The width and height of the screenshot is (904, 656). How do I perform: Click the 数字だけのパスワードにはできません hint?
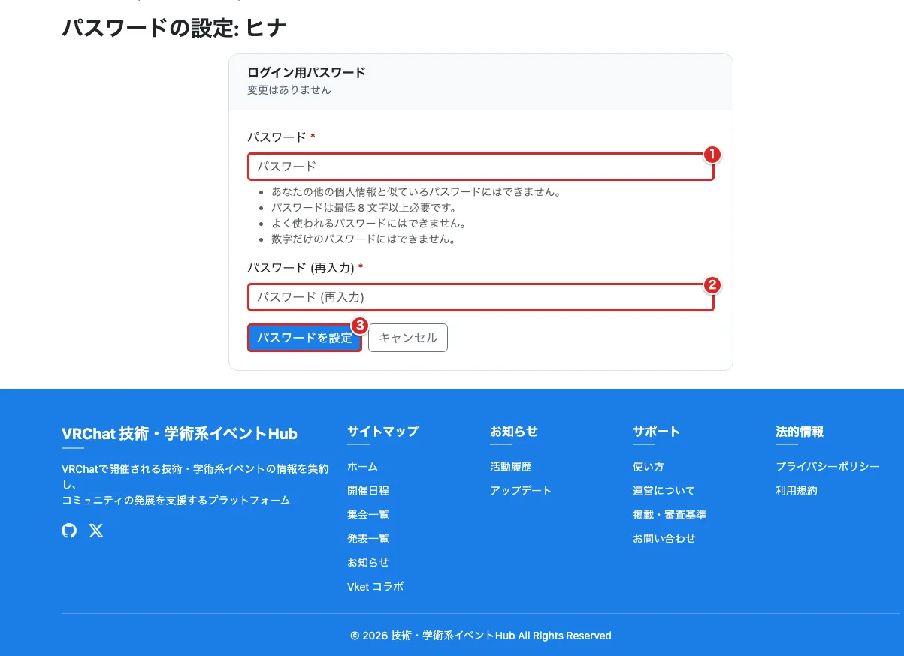click(x=364, y=240)
